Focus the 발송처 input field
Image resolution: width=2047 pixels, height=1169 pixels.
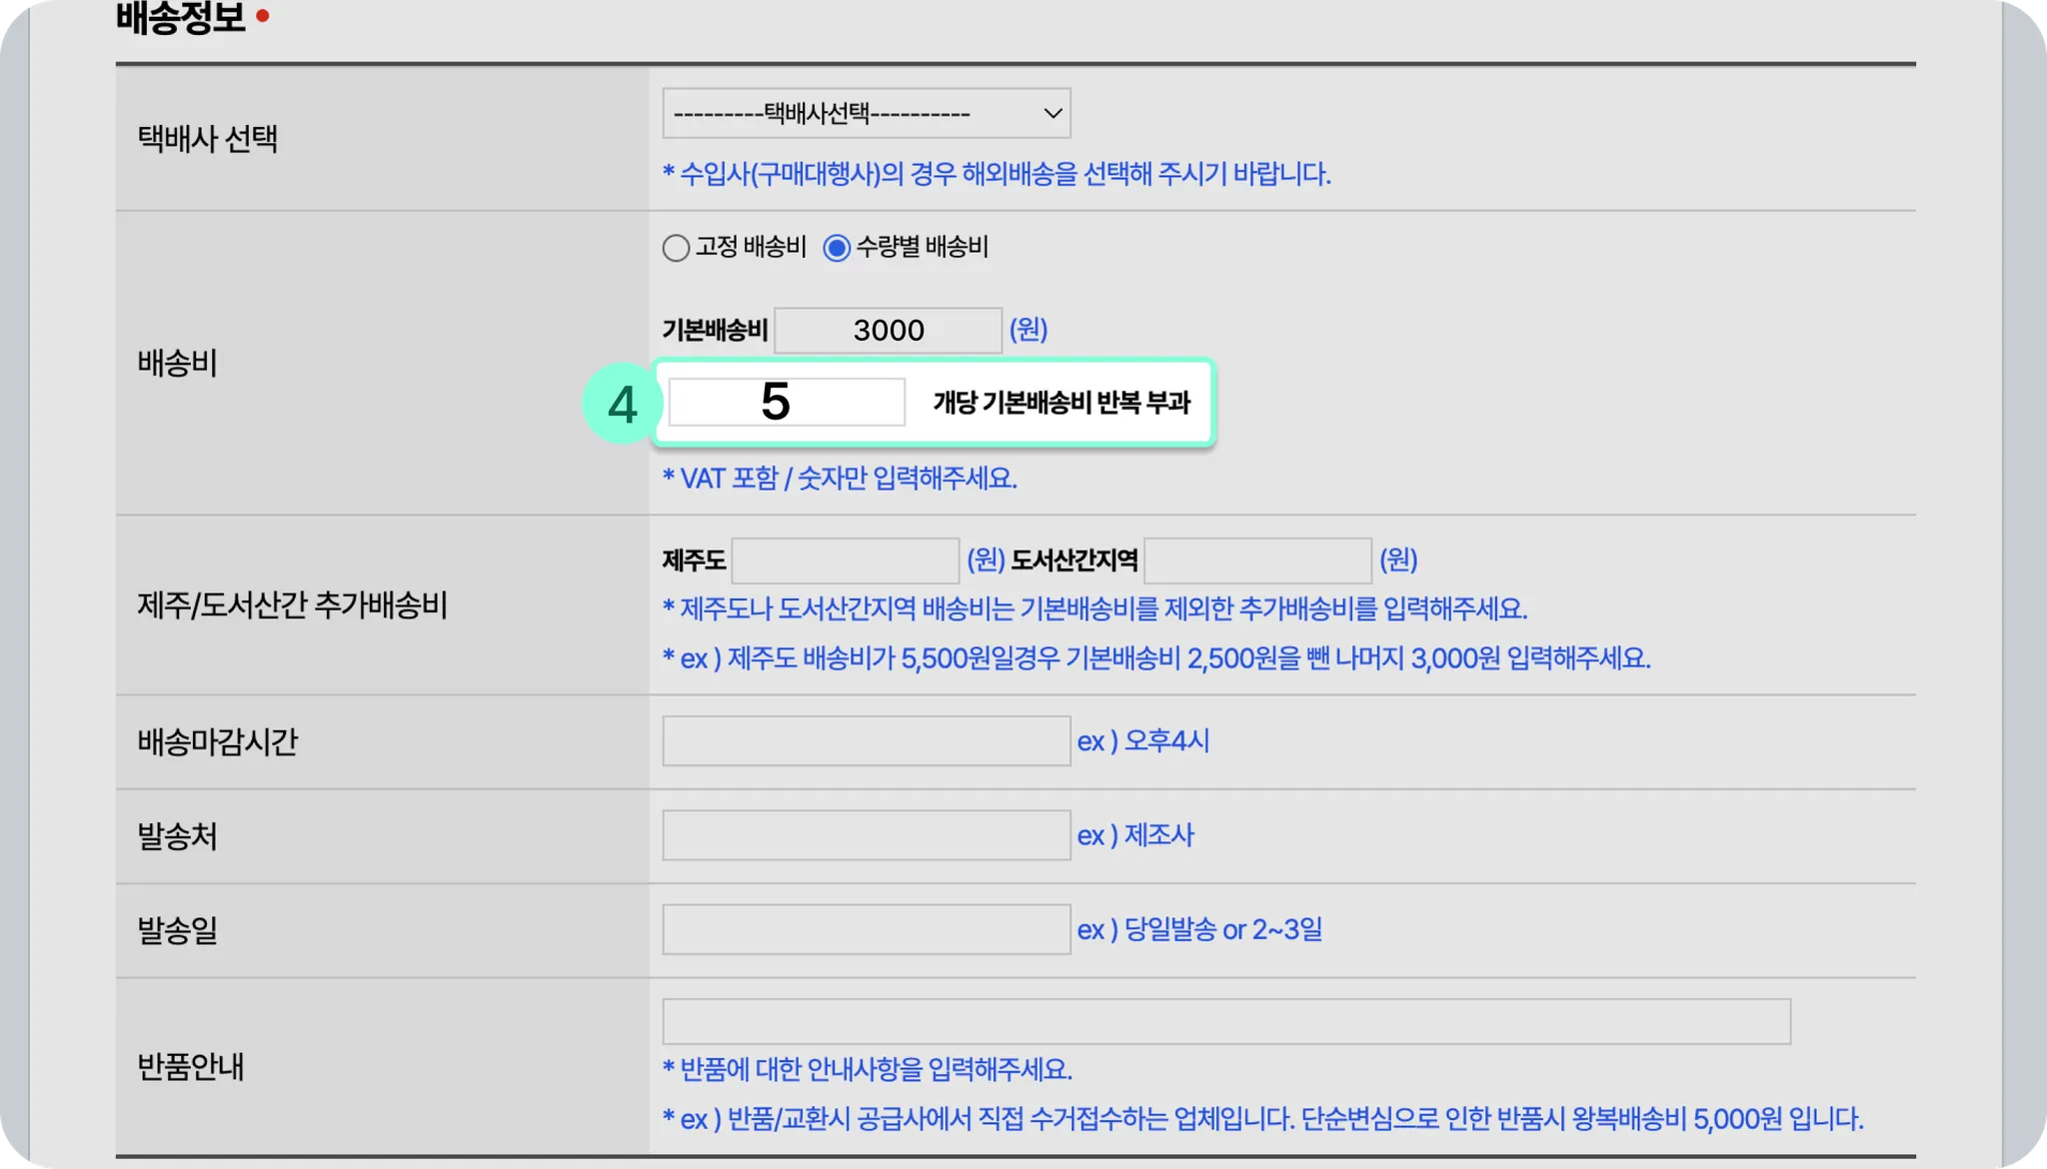pos(866,835)
